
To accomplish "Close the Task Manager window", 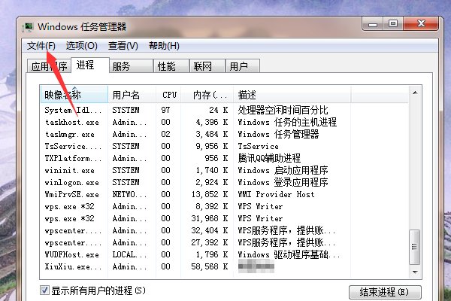I will click(x=421, y=24).
